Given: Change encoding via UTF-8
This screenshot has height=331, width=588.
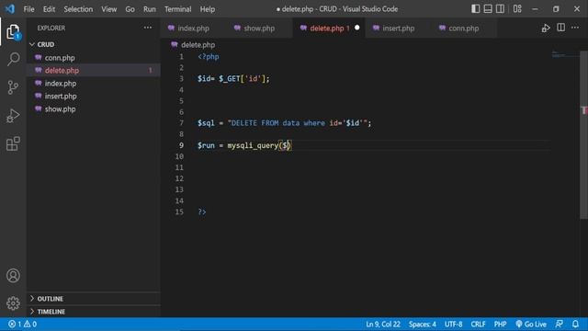Looking at the screenshot, I should (x=453, y=325).
